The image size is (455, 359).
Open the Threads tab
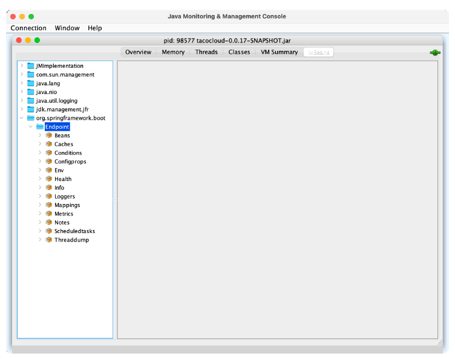click(206, 52)
